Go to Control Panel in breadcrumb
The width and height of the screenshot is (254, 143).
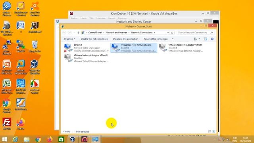[95, 33]
